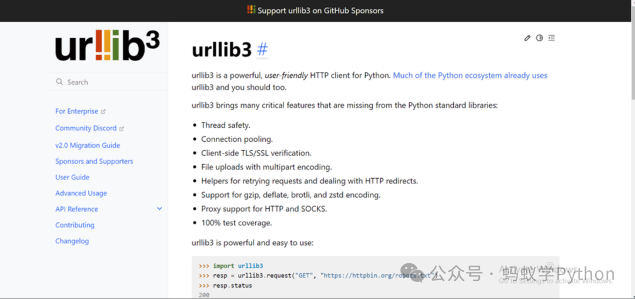The width and height of the screenshot is (635, 299).
Task: Click the search magnifier icon
Action: click(x=59, y=82)
